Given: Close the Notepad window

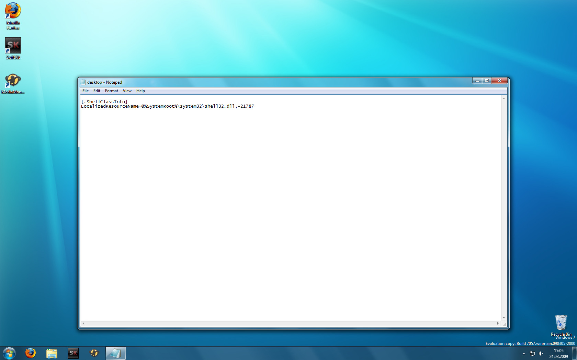Looking at the screenshot, I should (x=499, y=81).
